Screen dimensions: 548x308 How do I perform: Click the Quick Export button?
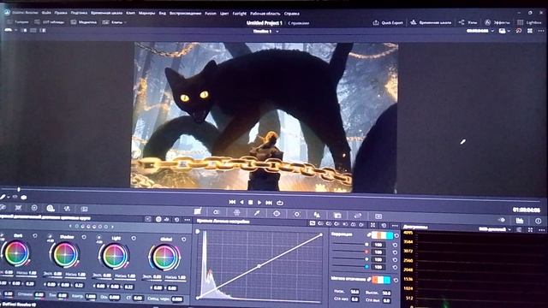coord(388,23)
